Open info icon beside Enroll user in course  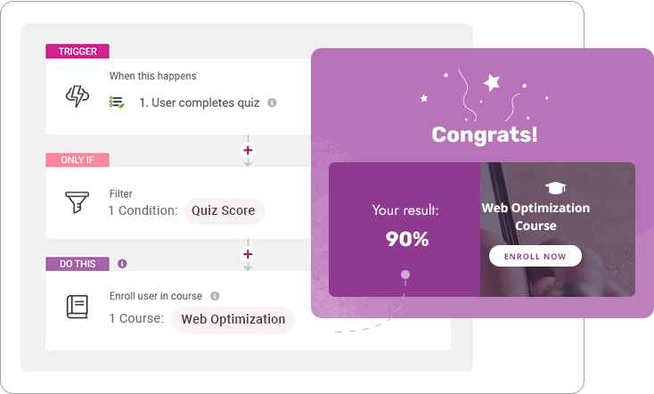click(x=215, y=296)
